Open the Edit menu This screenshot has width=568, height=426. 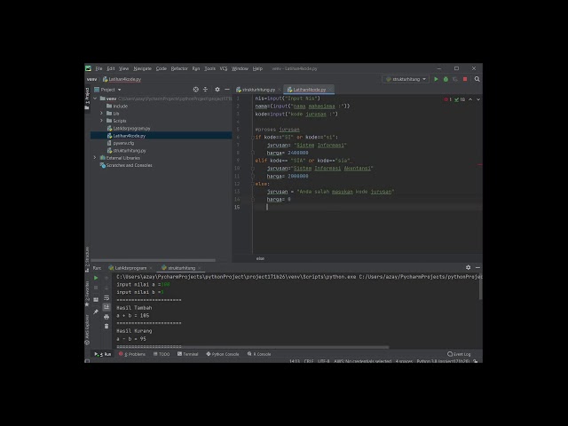(x=110, y=68)
